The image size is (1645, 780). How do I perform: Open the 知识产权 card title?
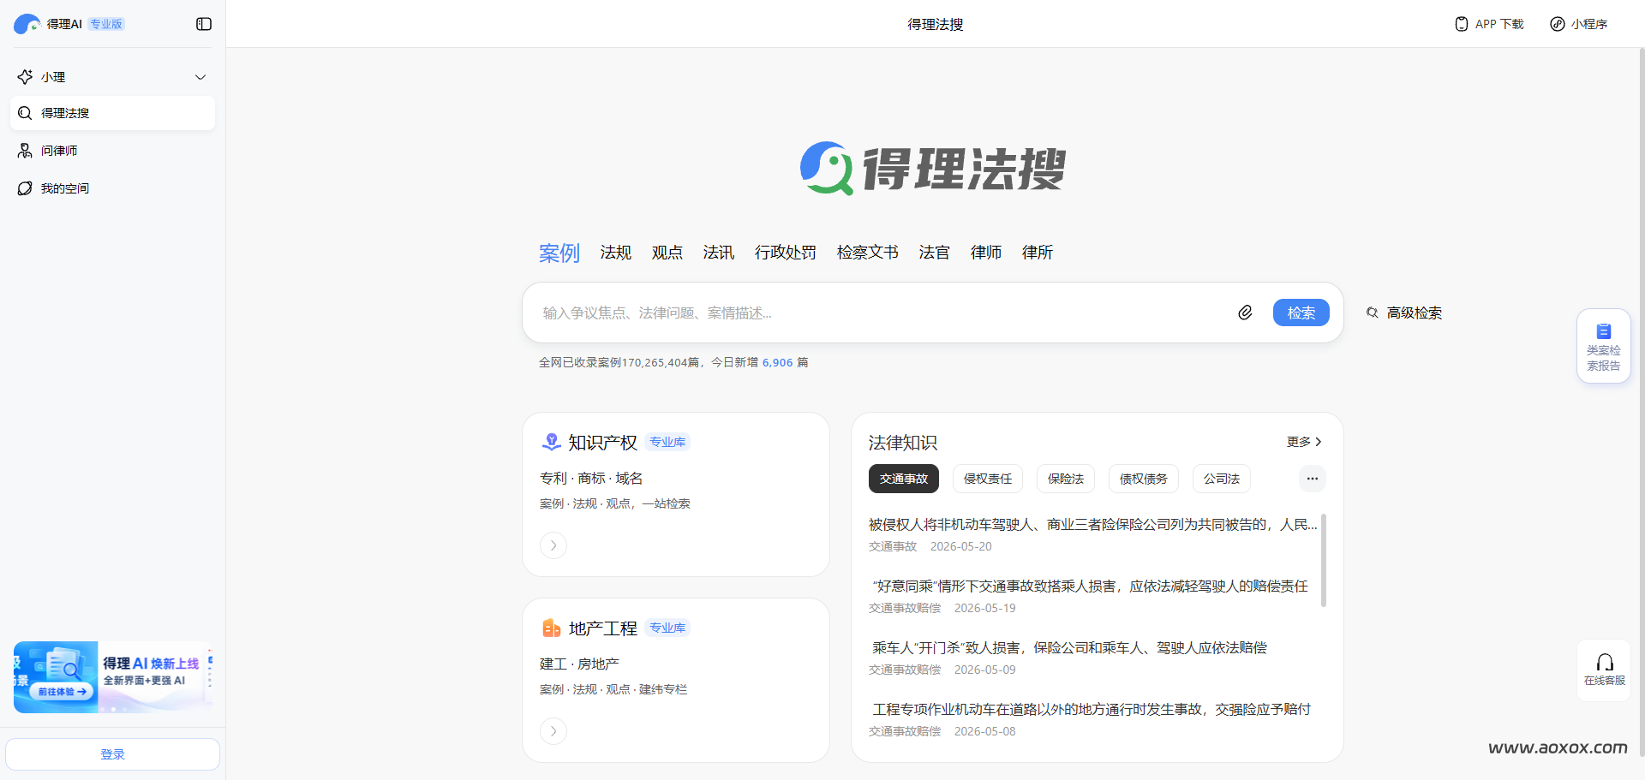[603, 443]
